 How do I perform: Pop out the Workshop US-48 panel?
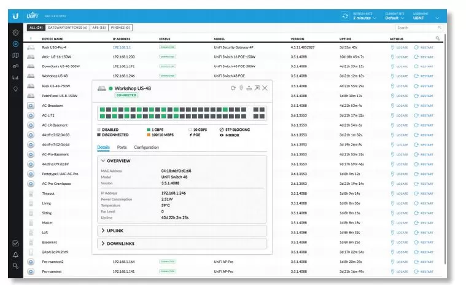[257, 88]
